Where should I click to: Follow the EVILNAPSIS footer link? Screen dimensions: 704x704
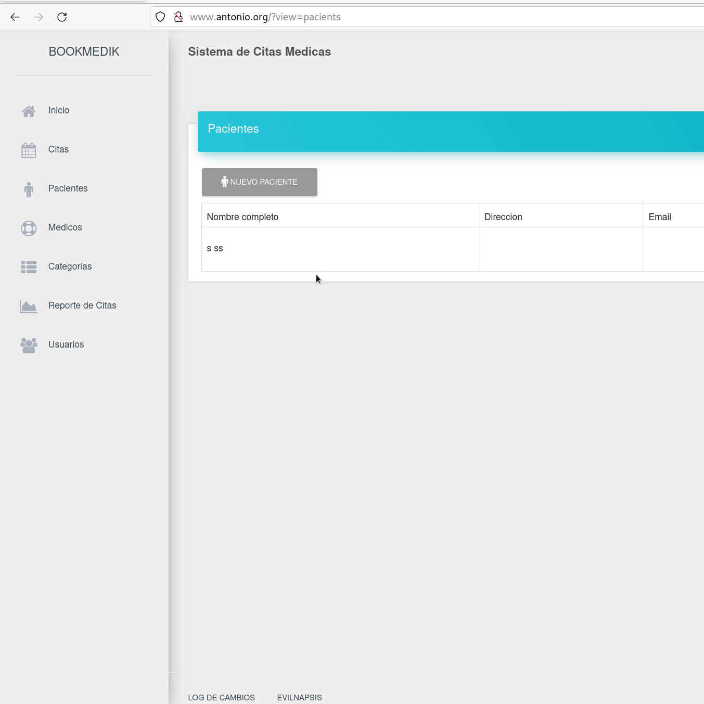click(x=299, y=697)
